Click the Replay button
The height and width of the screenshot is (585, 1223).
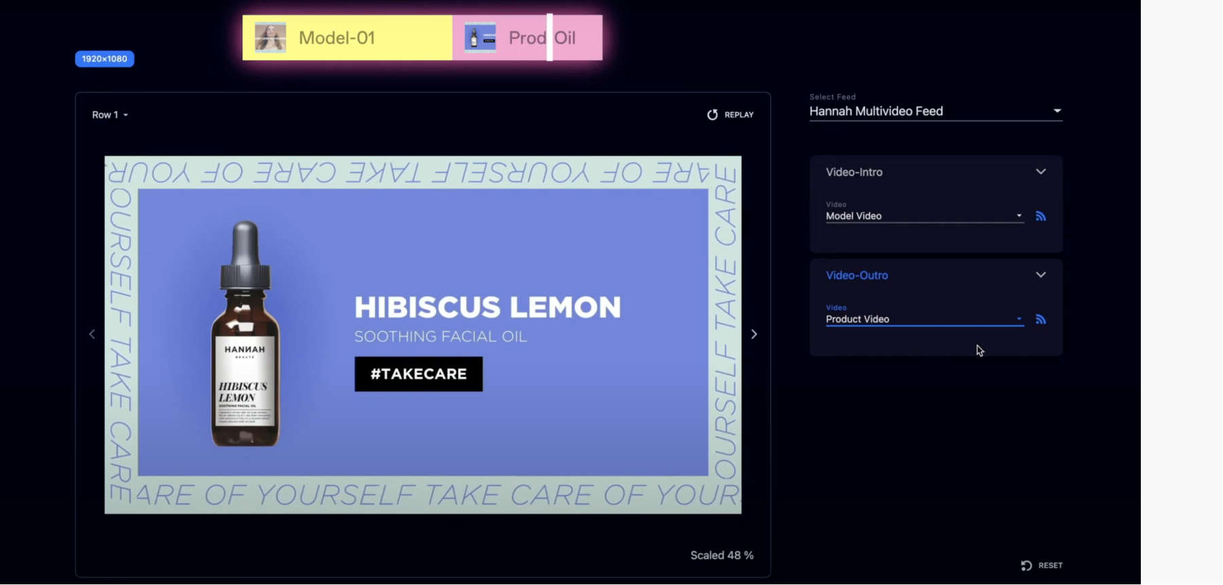pyautogui.click(x=731, y=115)
